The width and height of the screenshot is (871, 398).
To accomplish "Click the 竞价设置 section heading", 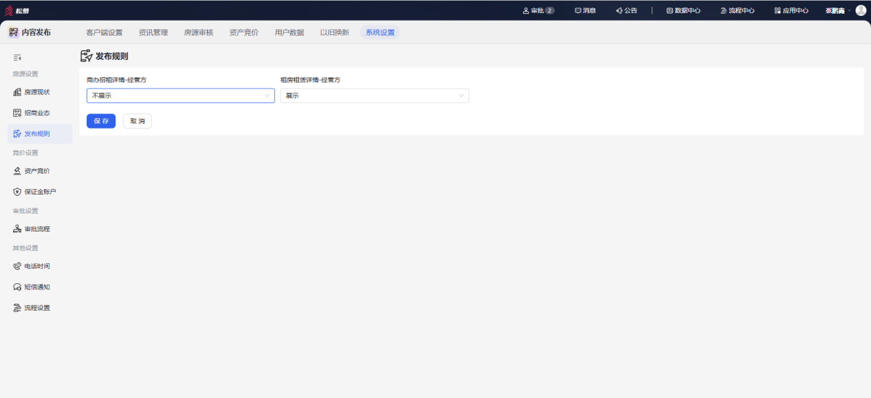I will tap(25, 153).
